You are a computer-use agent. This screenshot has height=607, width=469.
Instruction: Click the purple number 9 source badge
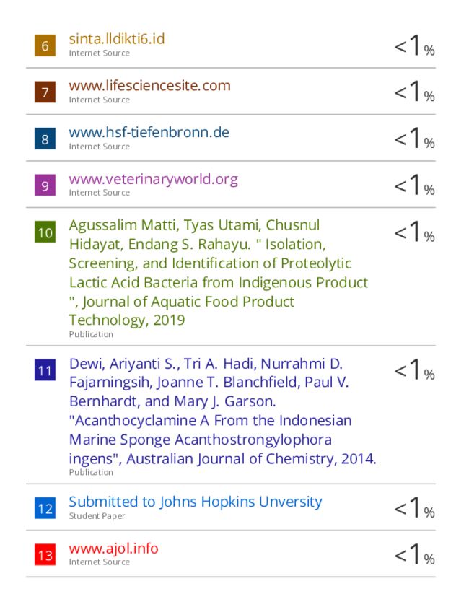(x=45, y=185)
